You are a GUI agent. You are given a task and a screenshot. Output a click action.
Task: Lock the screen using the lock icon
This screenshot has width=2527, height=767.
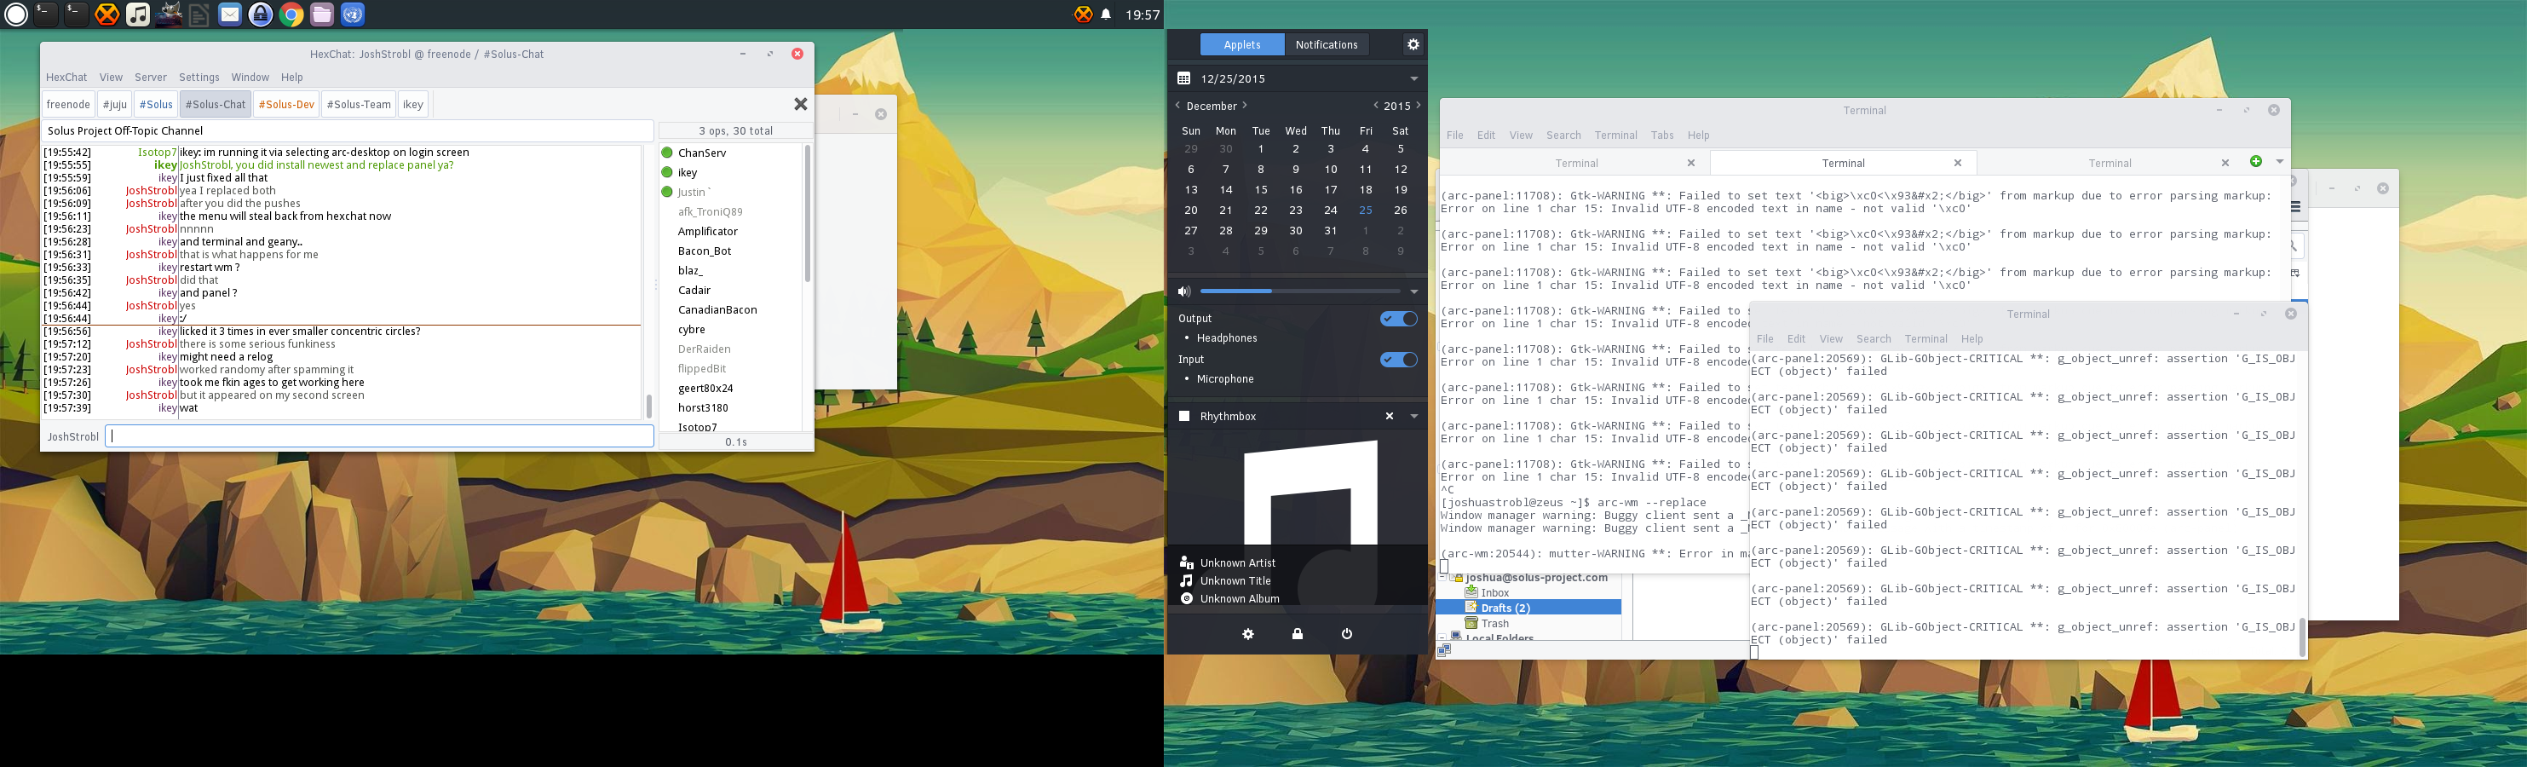point(1297,635)
